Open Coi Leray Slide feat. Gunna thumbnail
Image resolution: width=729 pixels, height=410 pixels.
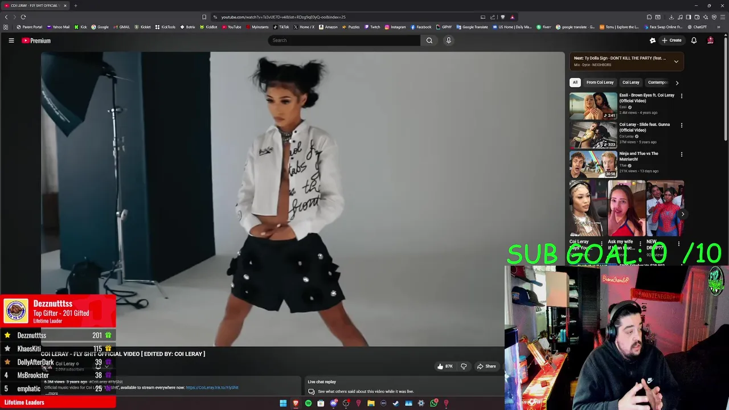coord(593,134)
